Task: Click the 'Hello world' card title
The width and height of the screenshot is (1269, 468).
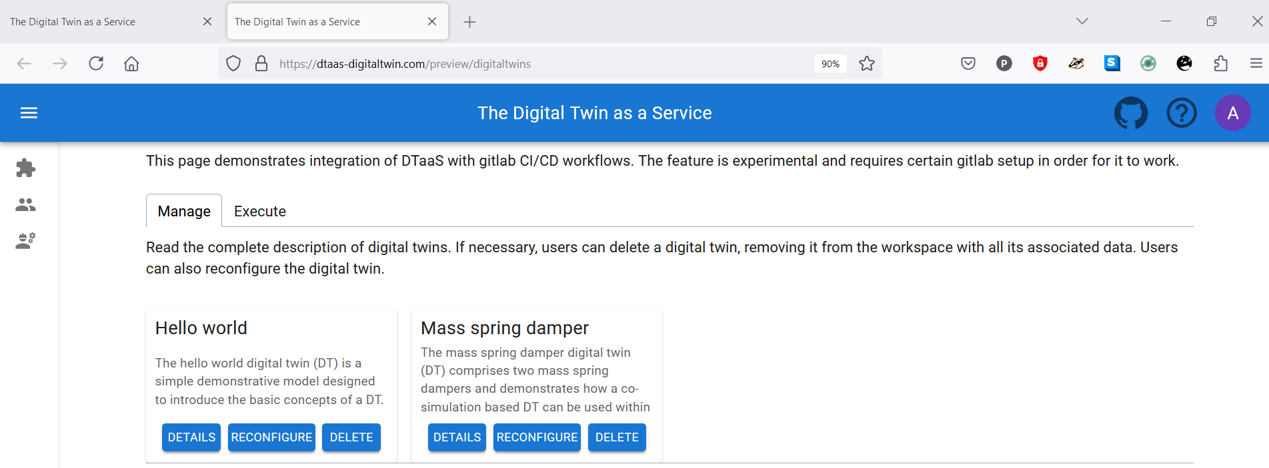Action: point(201,328)
